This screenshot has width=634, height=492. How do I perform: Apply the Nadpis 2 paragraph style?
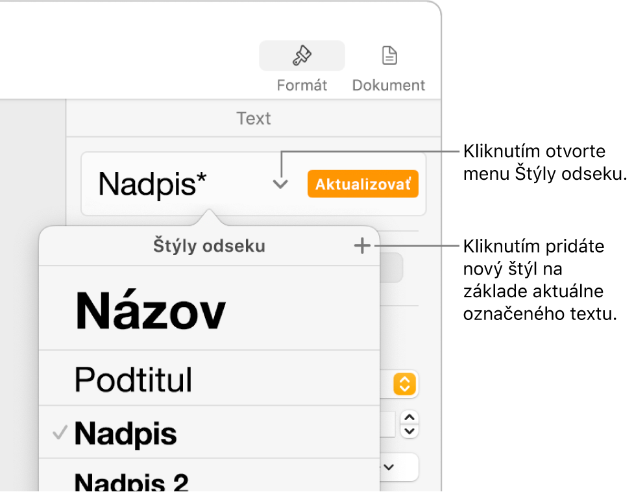[209, 475]
